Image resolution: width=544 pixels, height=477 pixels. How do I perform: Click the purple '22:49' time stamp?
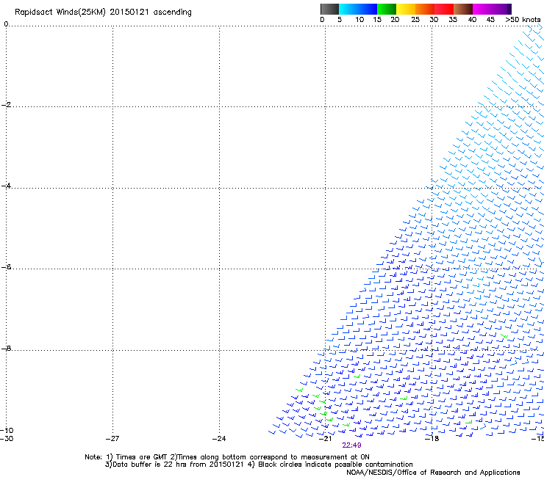351,445
